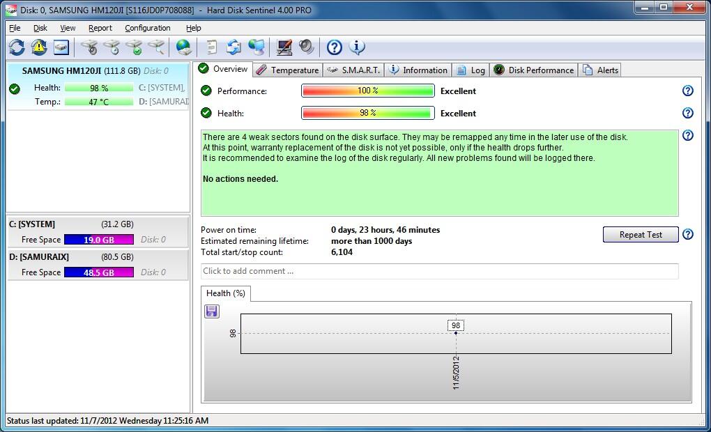Click the 'more than 1000 days' lifetime value

click(x=372, y=241)
